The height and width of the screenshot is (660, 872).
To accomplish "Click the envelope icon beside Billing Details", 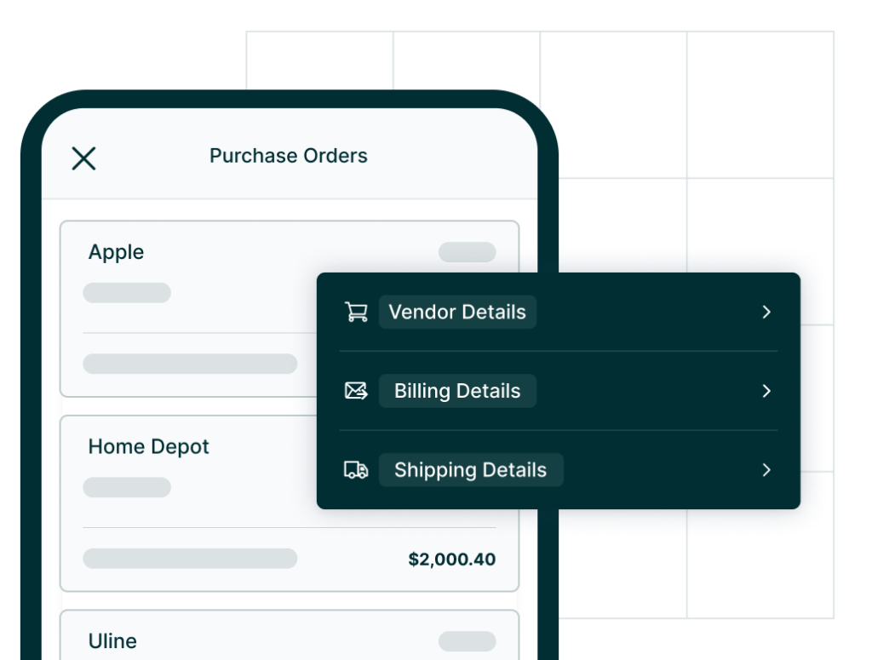I will [356, 390].
